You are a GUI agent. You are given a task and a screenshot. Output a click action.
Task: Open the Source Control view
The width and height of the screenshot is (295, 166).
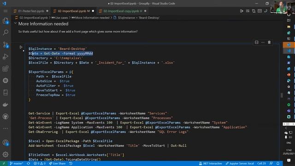click(x=6, y=45)
